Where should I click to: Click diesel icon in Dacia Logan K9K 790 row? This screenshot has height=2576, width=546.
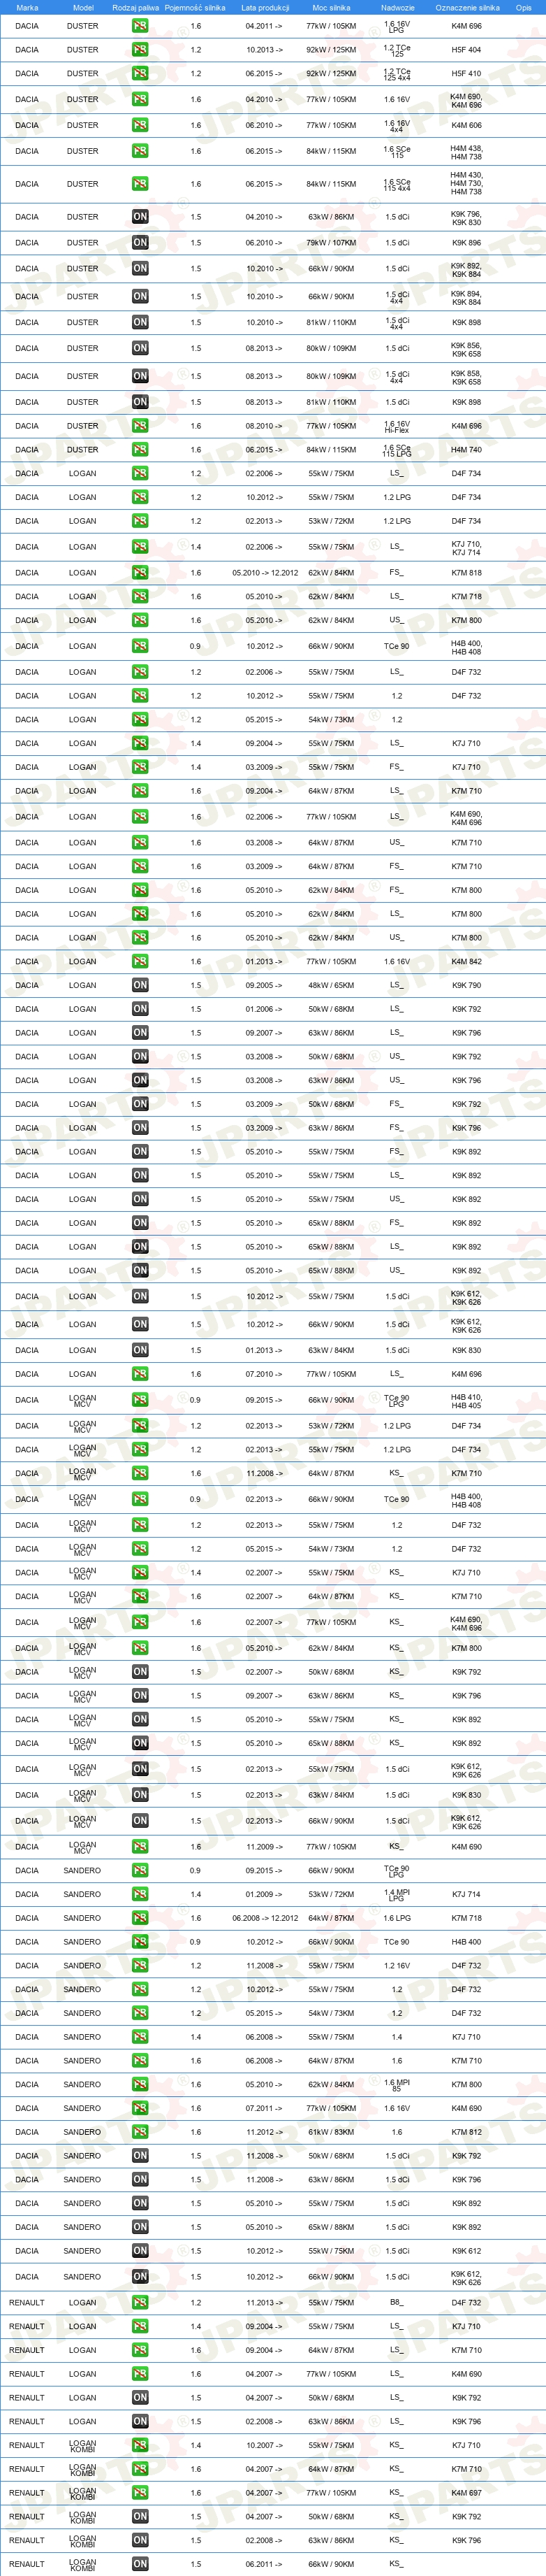click(x=140, y=985)
